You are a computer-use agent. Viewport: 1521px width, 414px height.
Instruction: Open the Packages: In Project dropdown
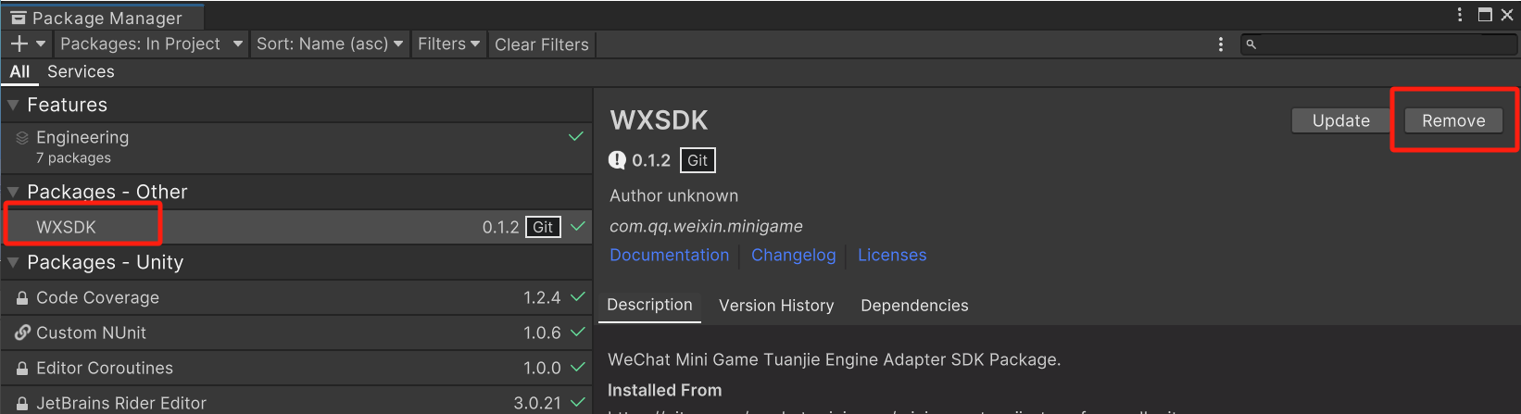coord(151,44)
